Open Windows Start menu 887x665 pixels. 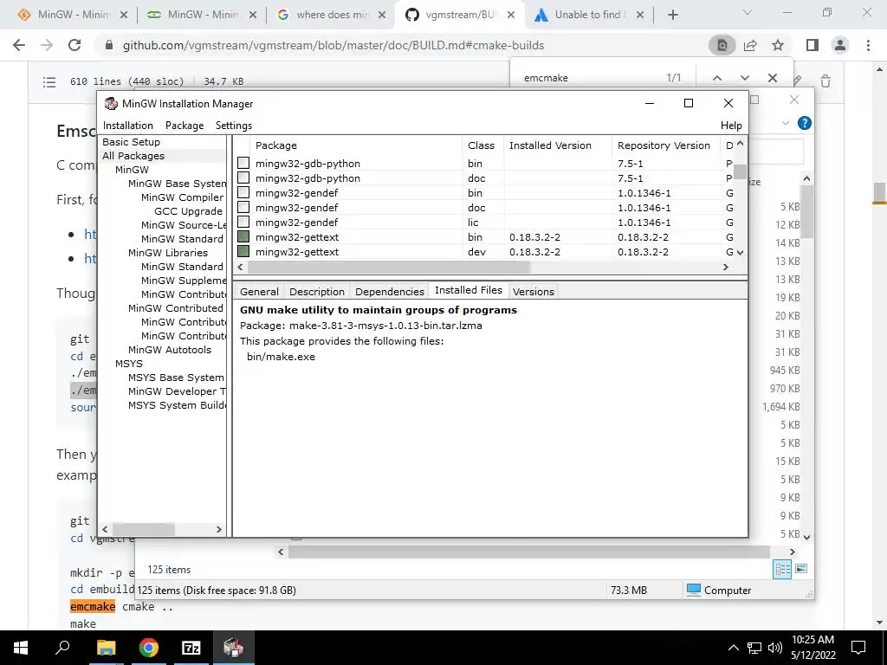(21, 648)
